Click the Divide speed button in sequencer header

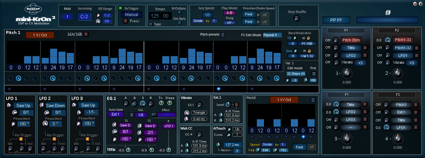pyautogui.click(x=198, y=21)
